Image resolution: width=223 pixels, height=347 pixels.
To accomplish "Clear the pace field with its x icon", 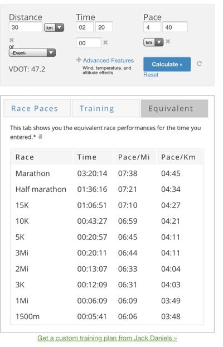I will (168, 41).
